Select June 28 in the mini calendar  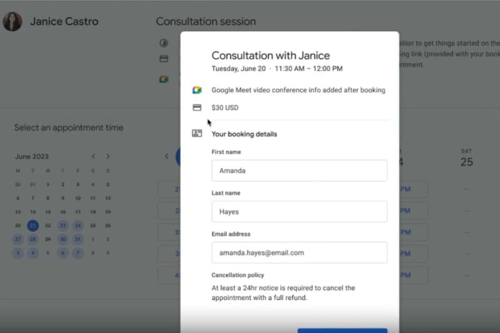[33, 239]
